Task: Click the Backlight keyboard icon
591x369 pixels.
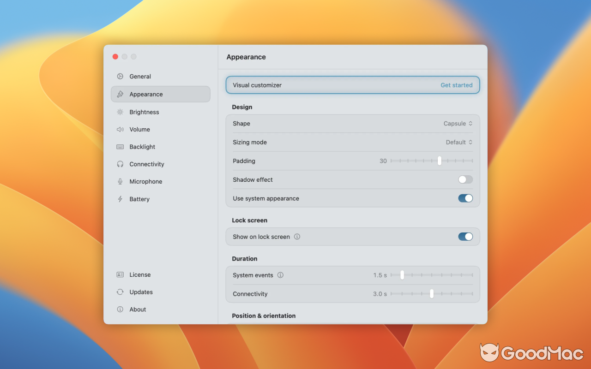Action: (x=121, y=147)
